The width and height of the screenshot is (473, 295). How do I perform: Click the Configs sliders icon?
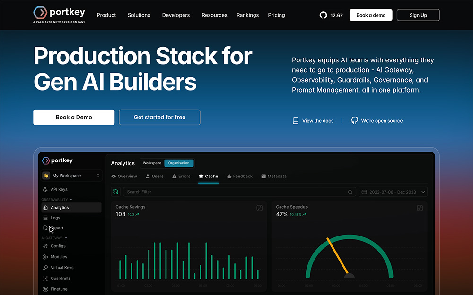tap(45, 246)
